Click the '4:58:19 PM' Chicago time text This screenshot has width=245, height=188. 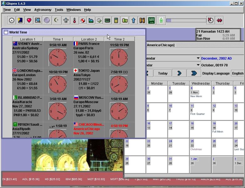(x=119, y=126)
